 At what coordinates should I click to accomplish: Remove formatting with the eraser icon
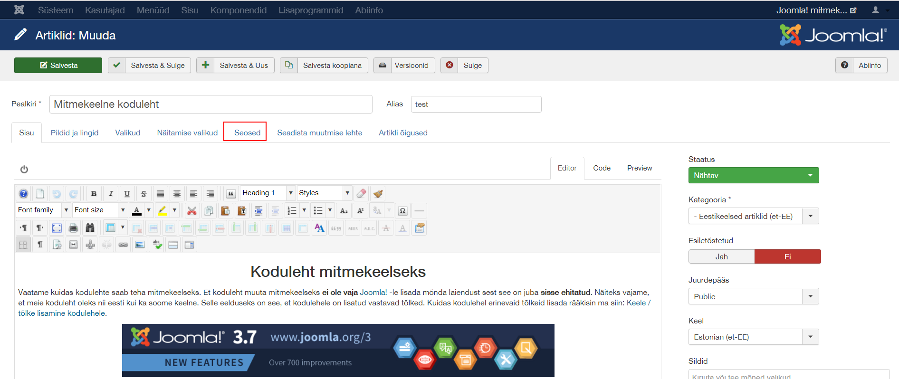pos(361,194)
